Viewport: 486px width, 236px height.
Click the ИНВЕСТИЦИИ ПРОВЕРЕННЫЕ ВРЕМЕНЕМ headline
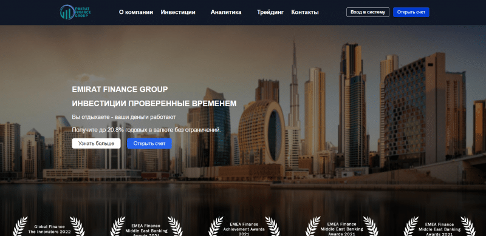[154, 104]
